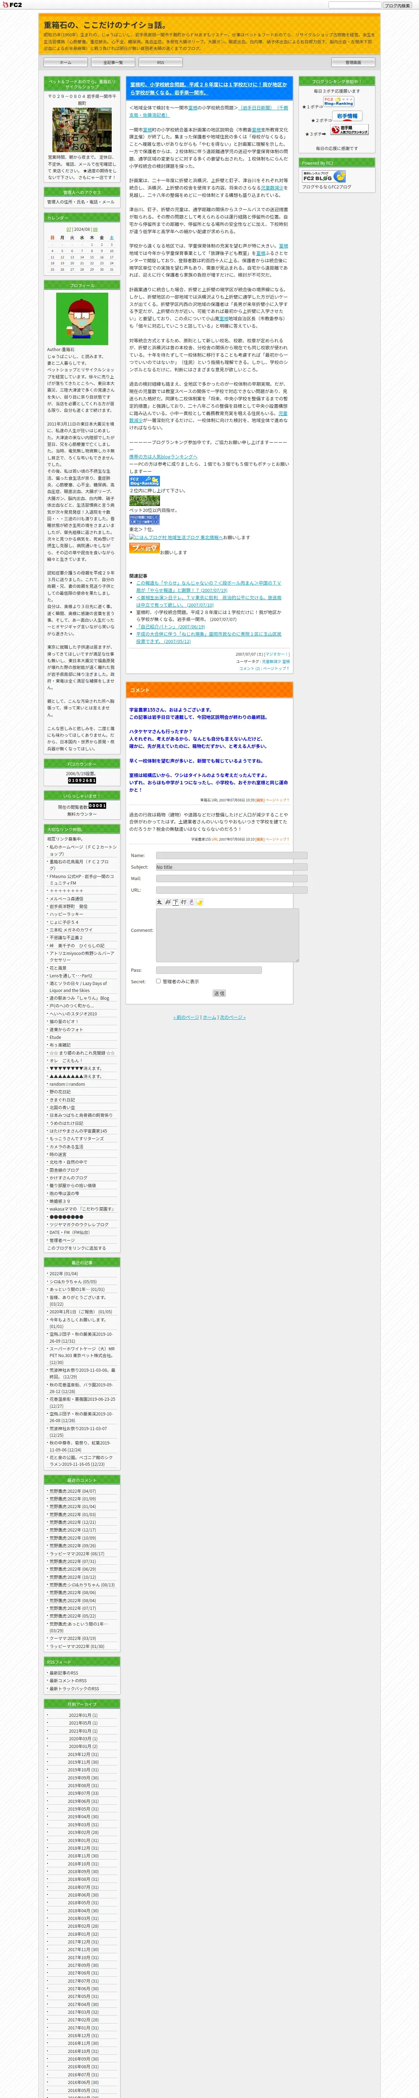The width and height of the screenshot is (419, 2098).
Task: Focus the blog search field at top
Action: [355, 5]
